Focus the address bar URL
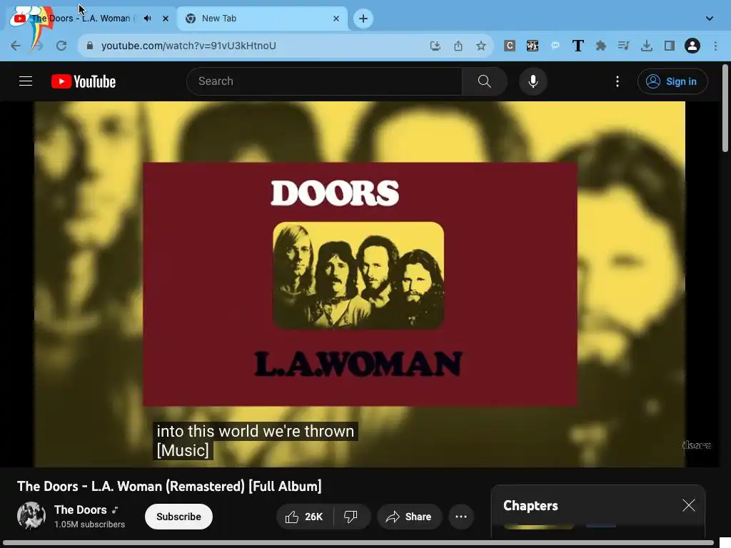Viewport: 731px width, 548px height. point(188,46)
